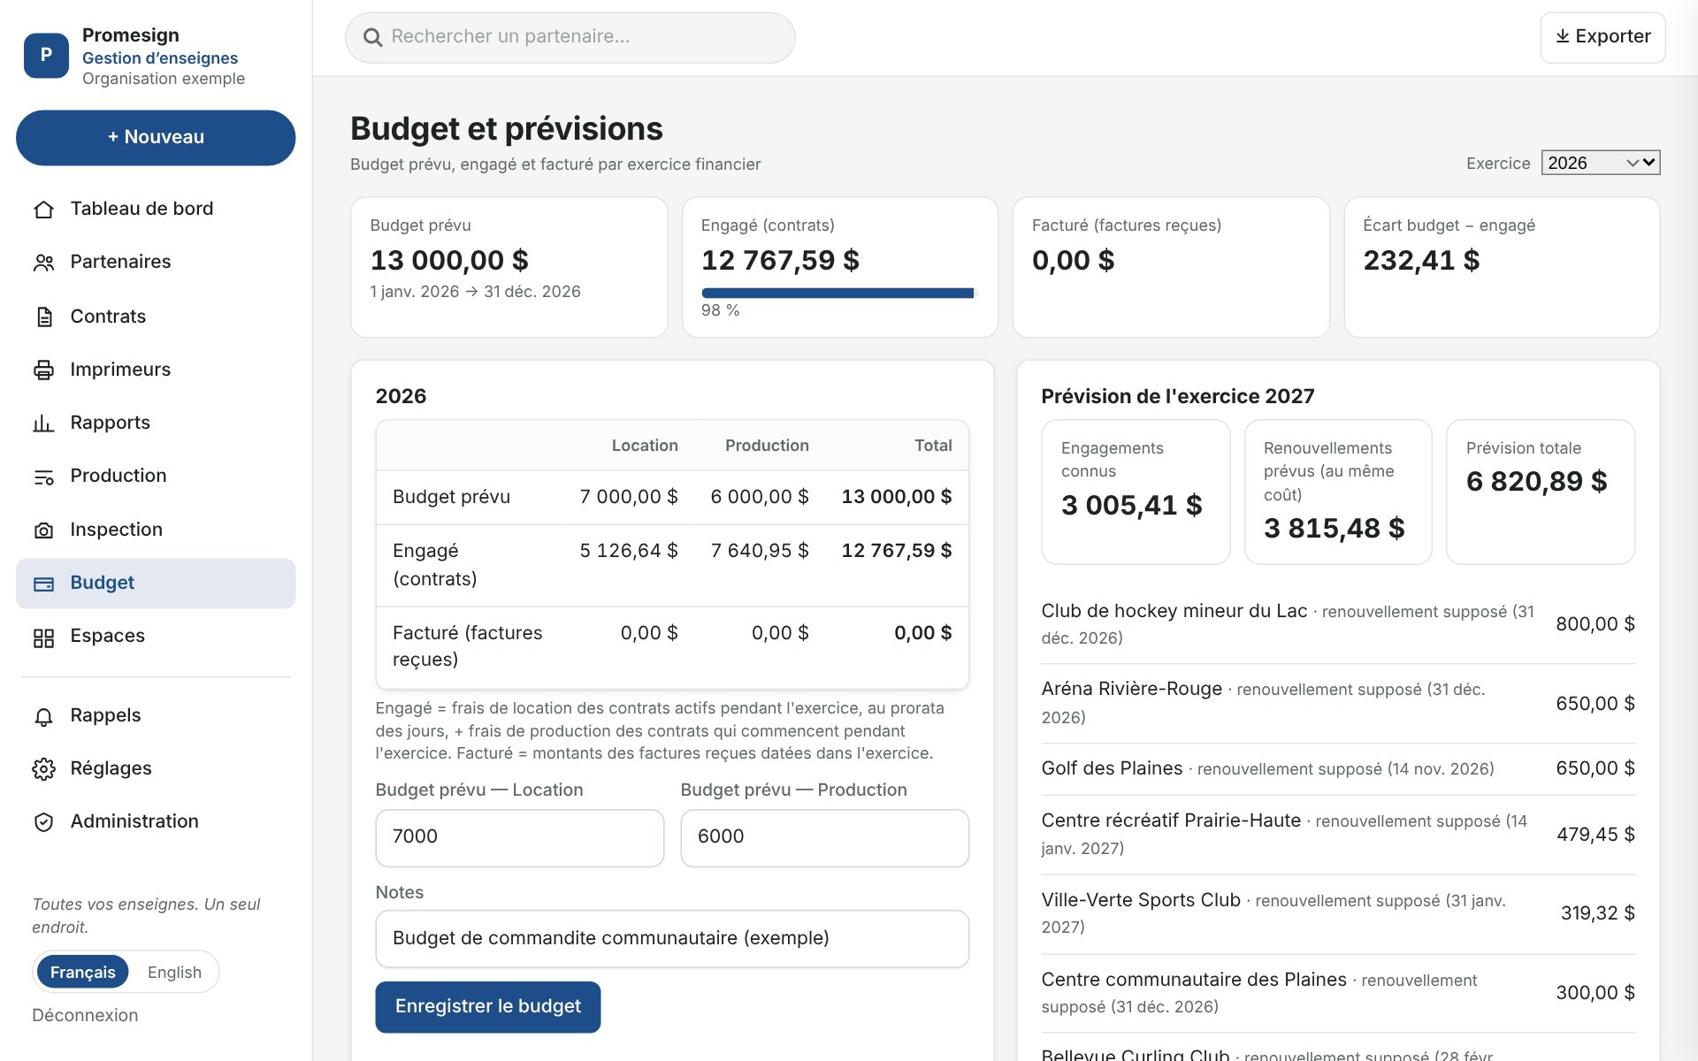The image size is (1698, 1061).
Task: Click the 12 767,59 $ total cell
Action: point(897,551)
